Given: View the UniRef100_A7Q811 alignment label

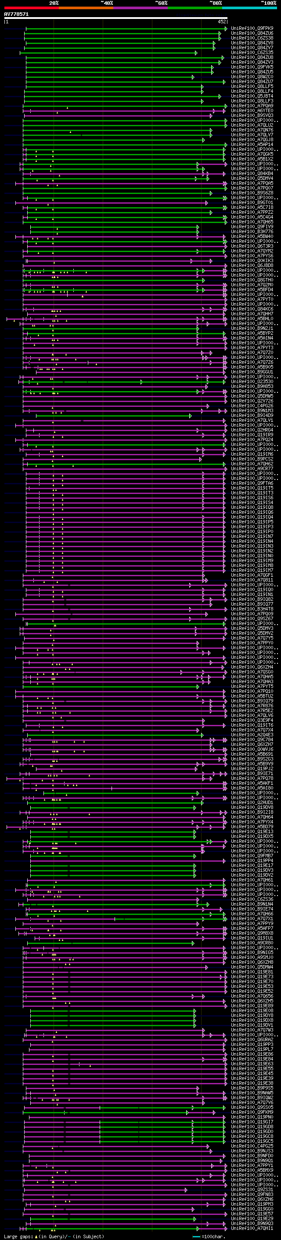Looking at the screenshot, I should point(252,580).
